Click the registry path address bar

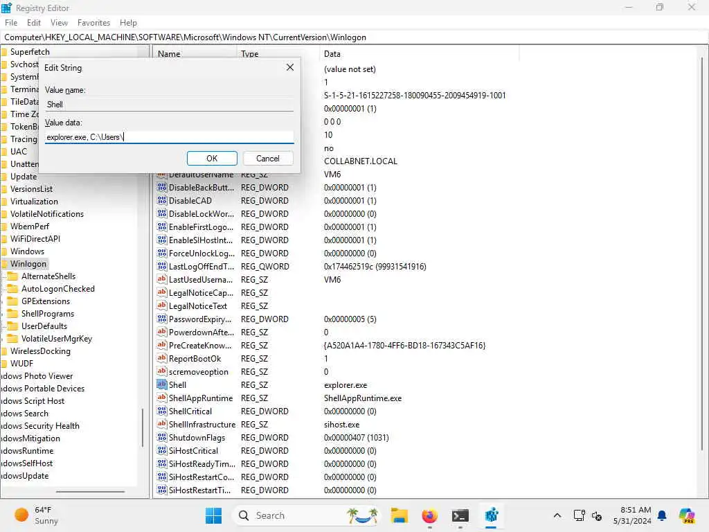point(354,37)
